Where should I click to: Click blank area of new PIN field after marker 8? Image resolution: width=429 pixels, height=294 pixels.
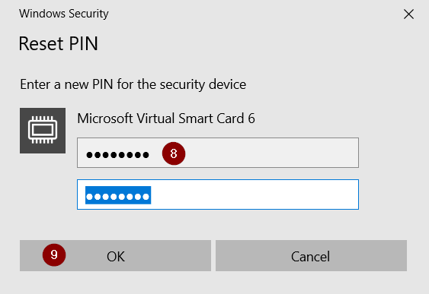[272, 153]
